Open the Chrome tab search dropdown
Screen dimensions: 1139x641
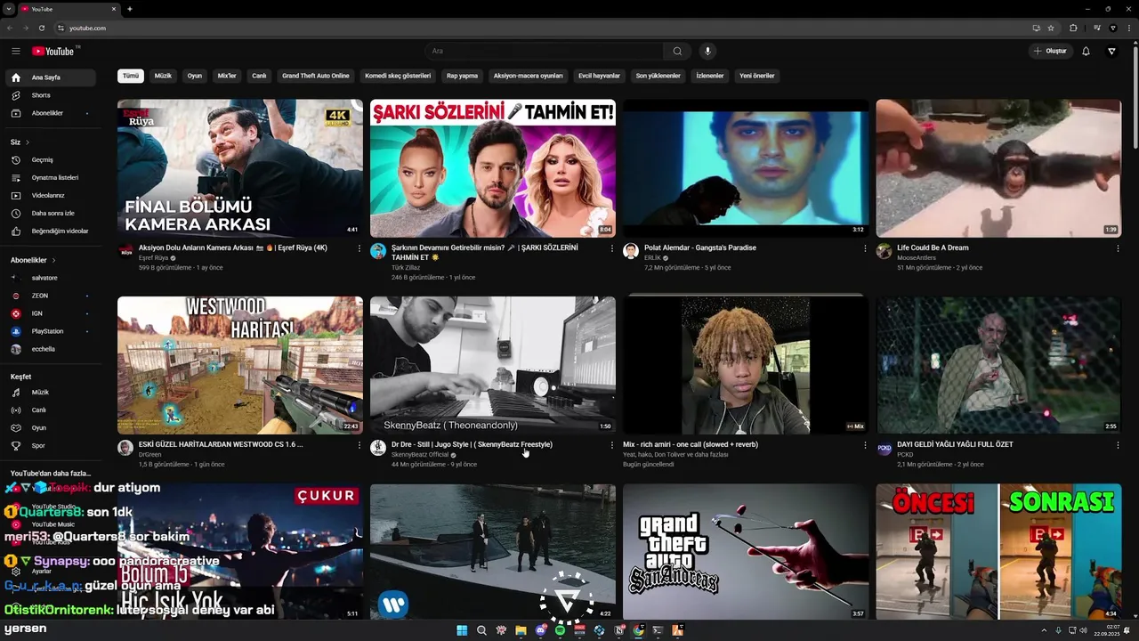point(9,9)
